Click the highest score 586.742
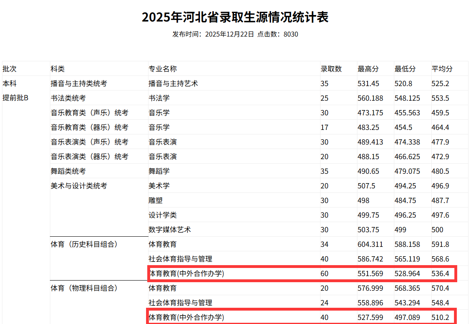The image size is (471, 324). (370, 259)
